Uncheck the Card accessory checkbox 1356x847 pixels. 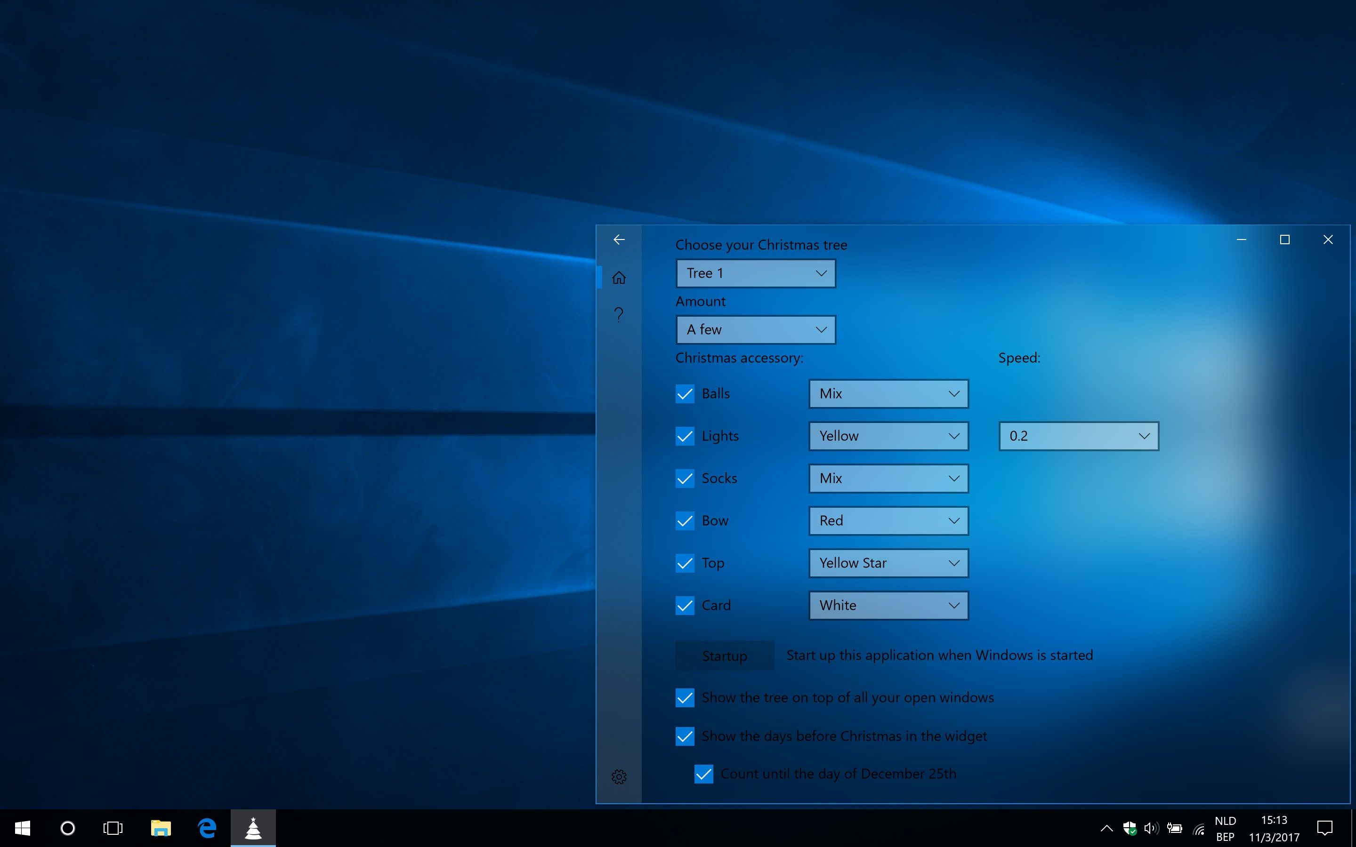[x=685, y=606]
